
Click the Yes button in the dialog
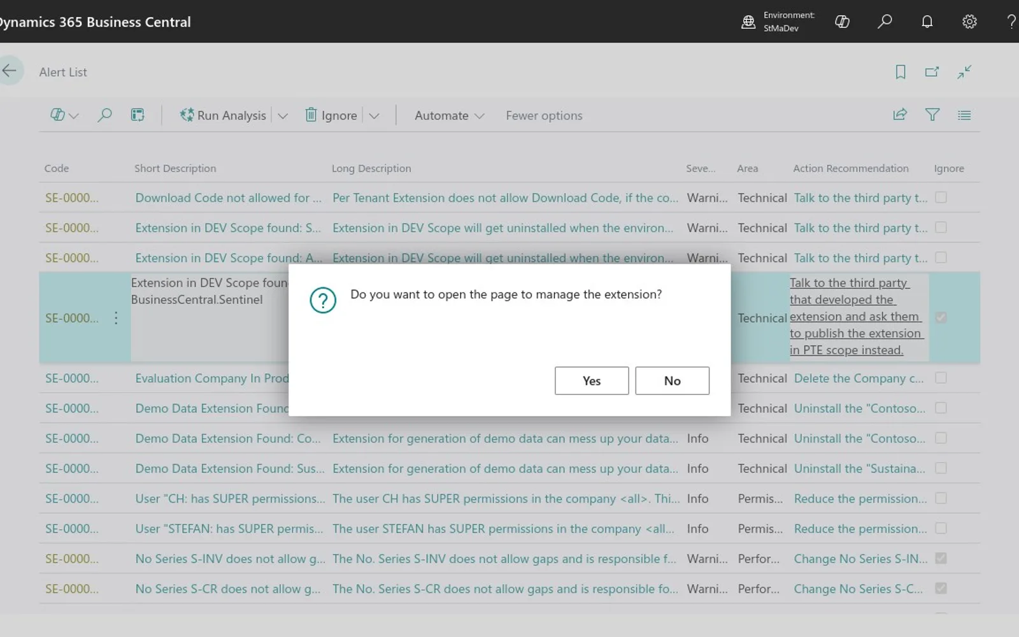coord(592,381)
